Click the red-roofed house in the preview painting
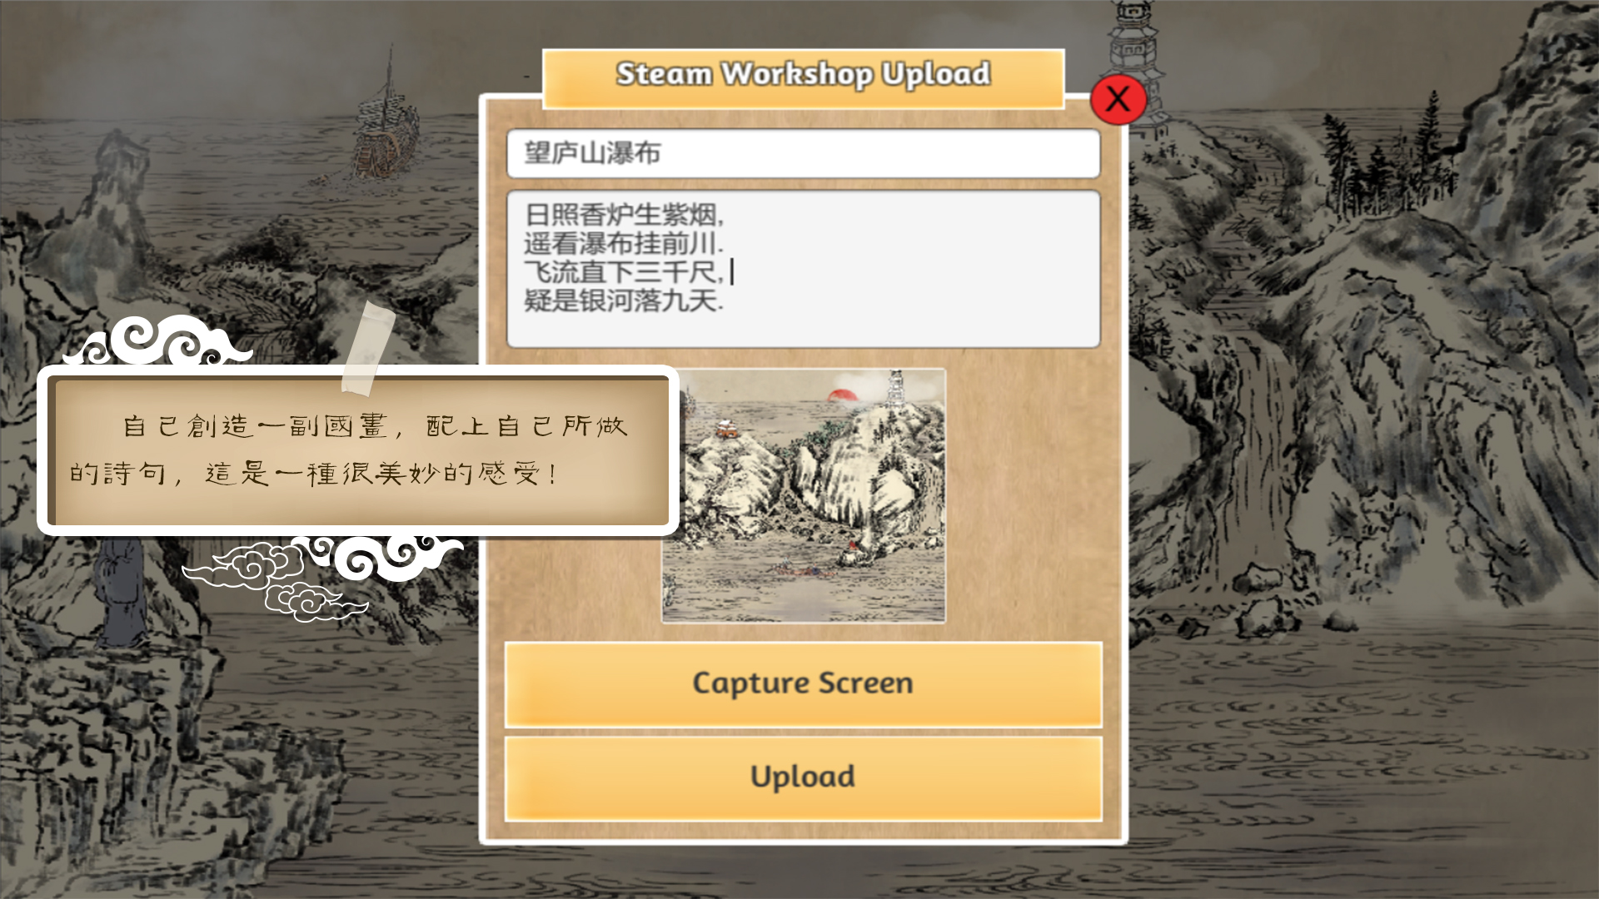The image size is (1599, 899). 726,430
